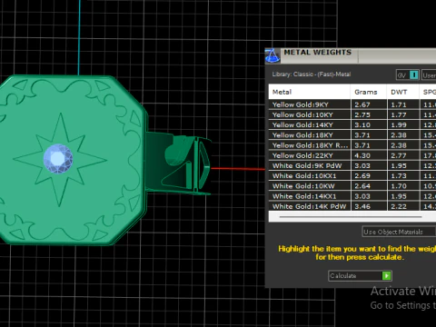The height and width of the screenshot is (327, 436).
Task: Click the green Calculate arrow icon
Action: [386, 276]
